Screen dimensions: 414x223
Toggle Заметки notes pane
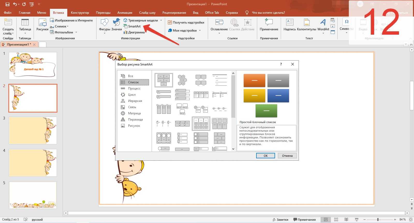click(280, 220)
